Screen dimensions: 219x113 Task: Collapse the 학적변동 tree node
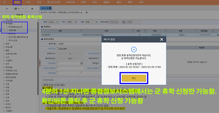(4, 24)
